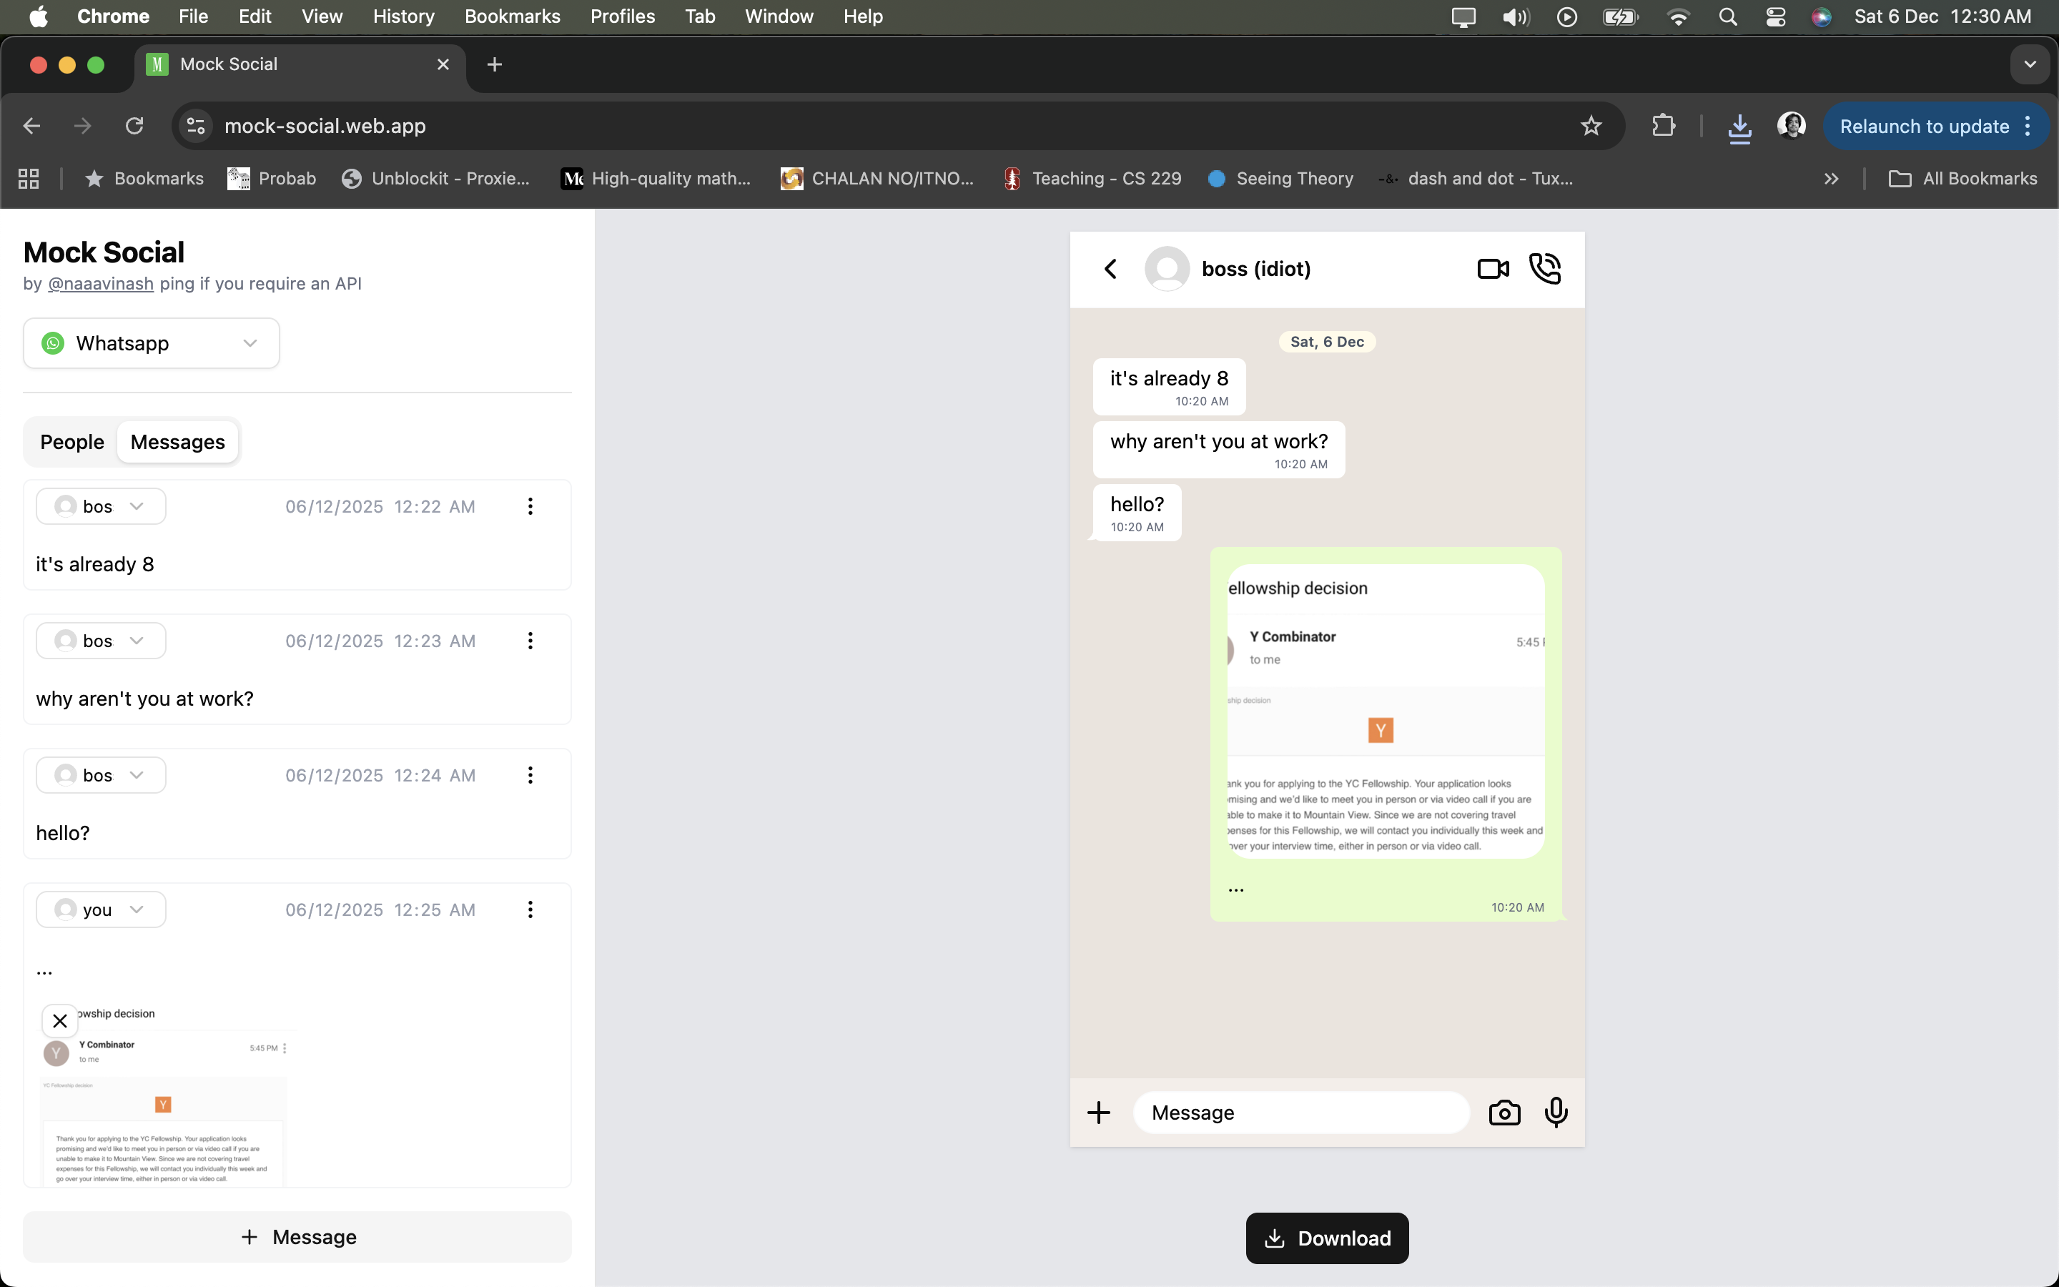The image size is (2059, 1287).
Task: Click the Download button below the preview
Action: (x=1326, y=1238)
